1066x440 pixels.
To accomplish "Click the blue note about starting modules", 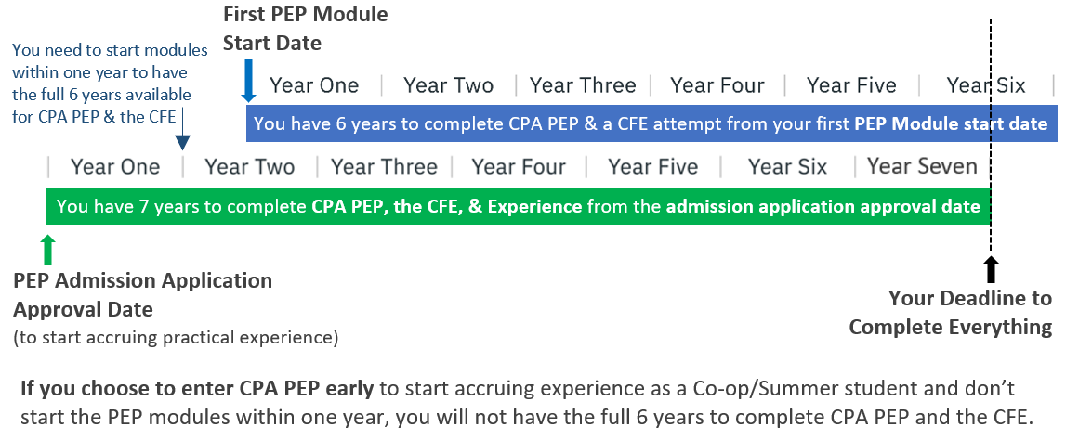I will [102, 84].
